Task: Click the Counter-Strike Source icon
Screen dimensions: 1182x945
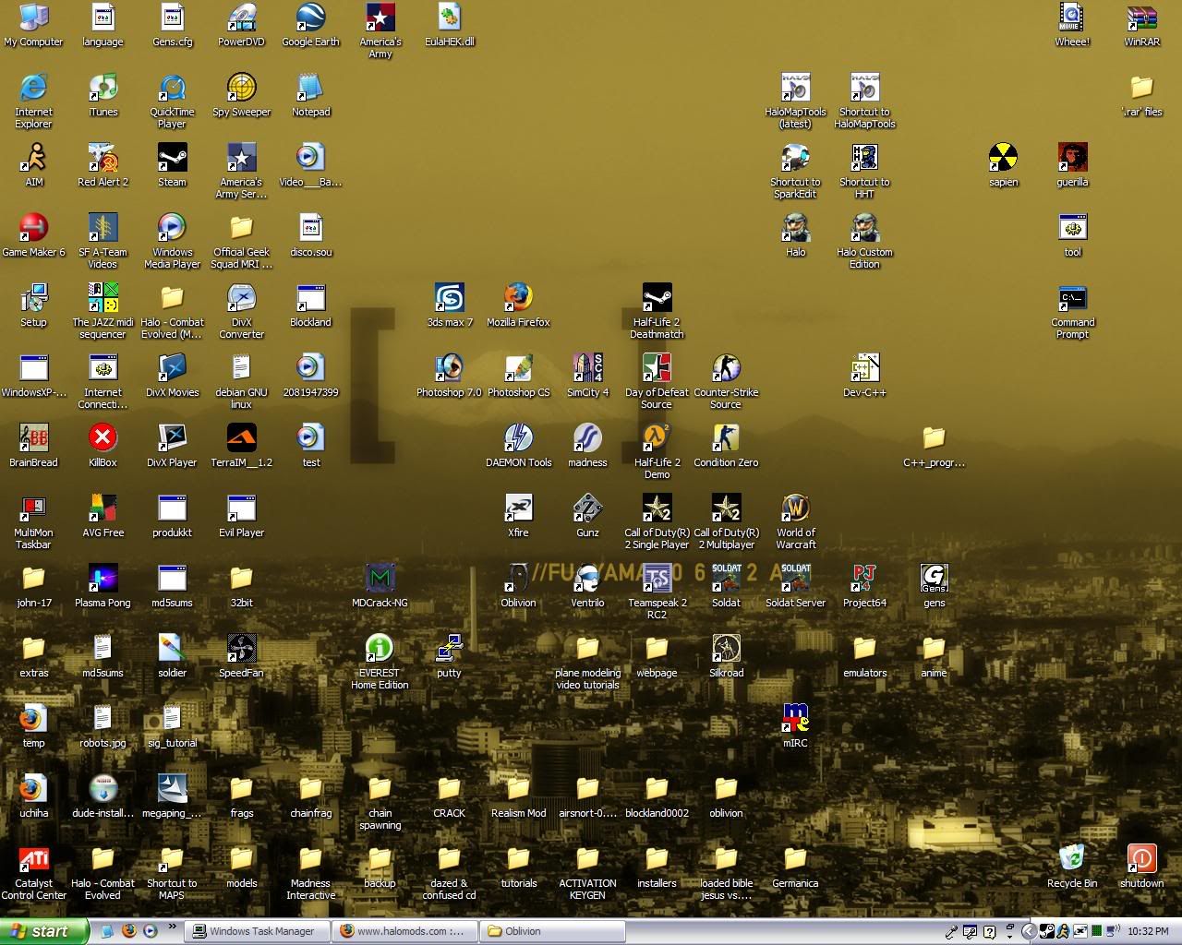Action: [x=726, y=381]
